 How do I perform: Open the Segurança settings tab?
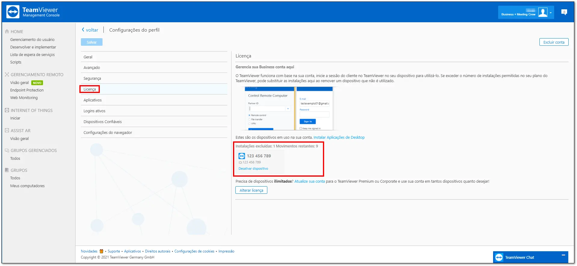coord(154,78)
